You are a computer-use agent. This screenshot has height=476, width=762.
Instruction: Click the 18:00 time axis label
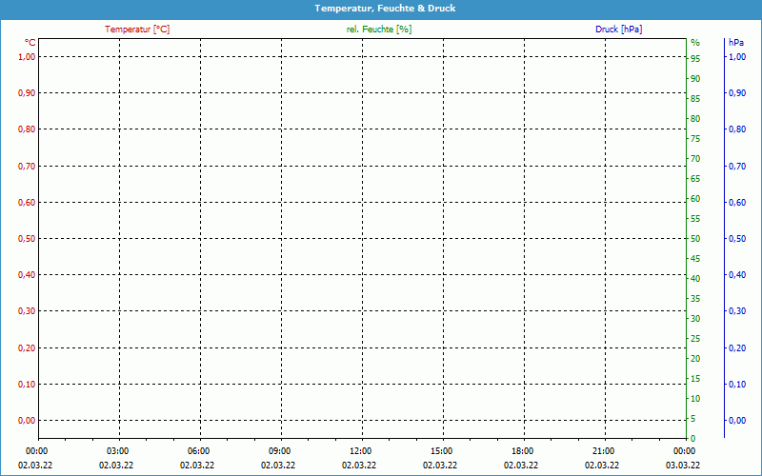click(522, 451)
